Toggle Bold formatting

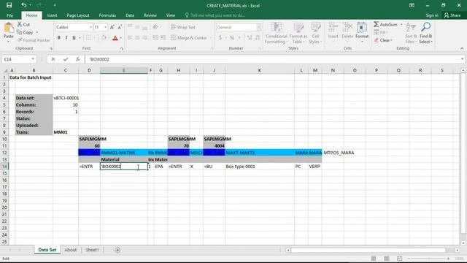pos(59,38)
